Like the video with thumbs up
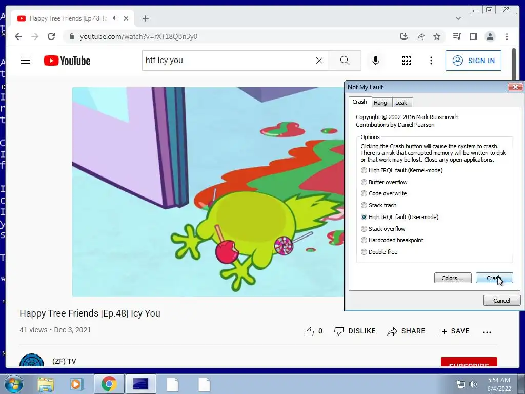The height and width of the screenshot is (394, 525). [309, 331]
